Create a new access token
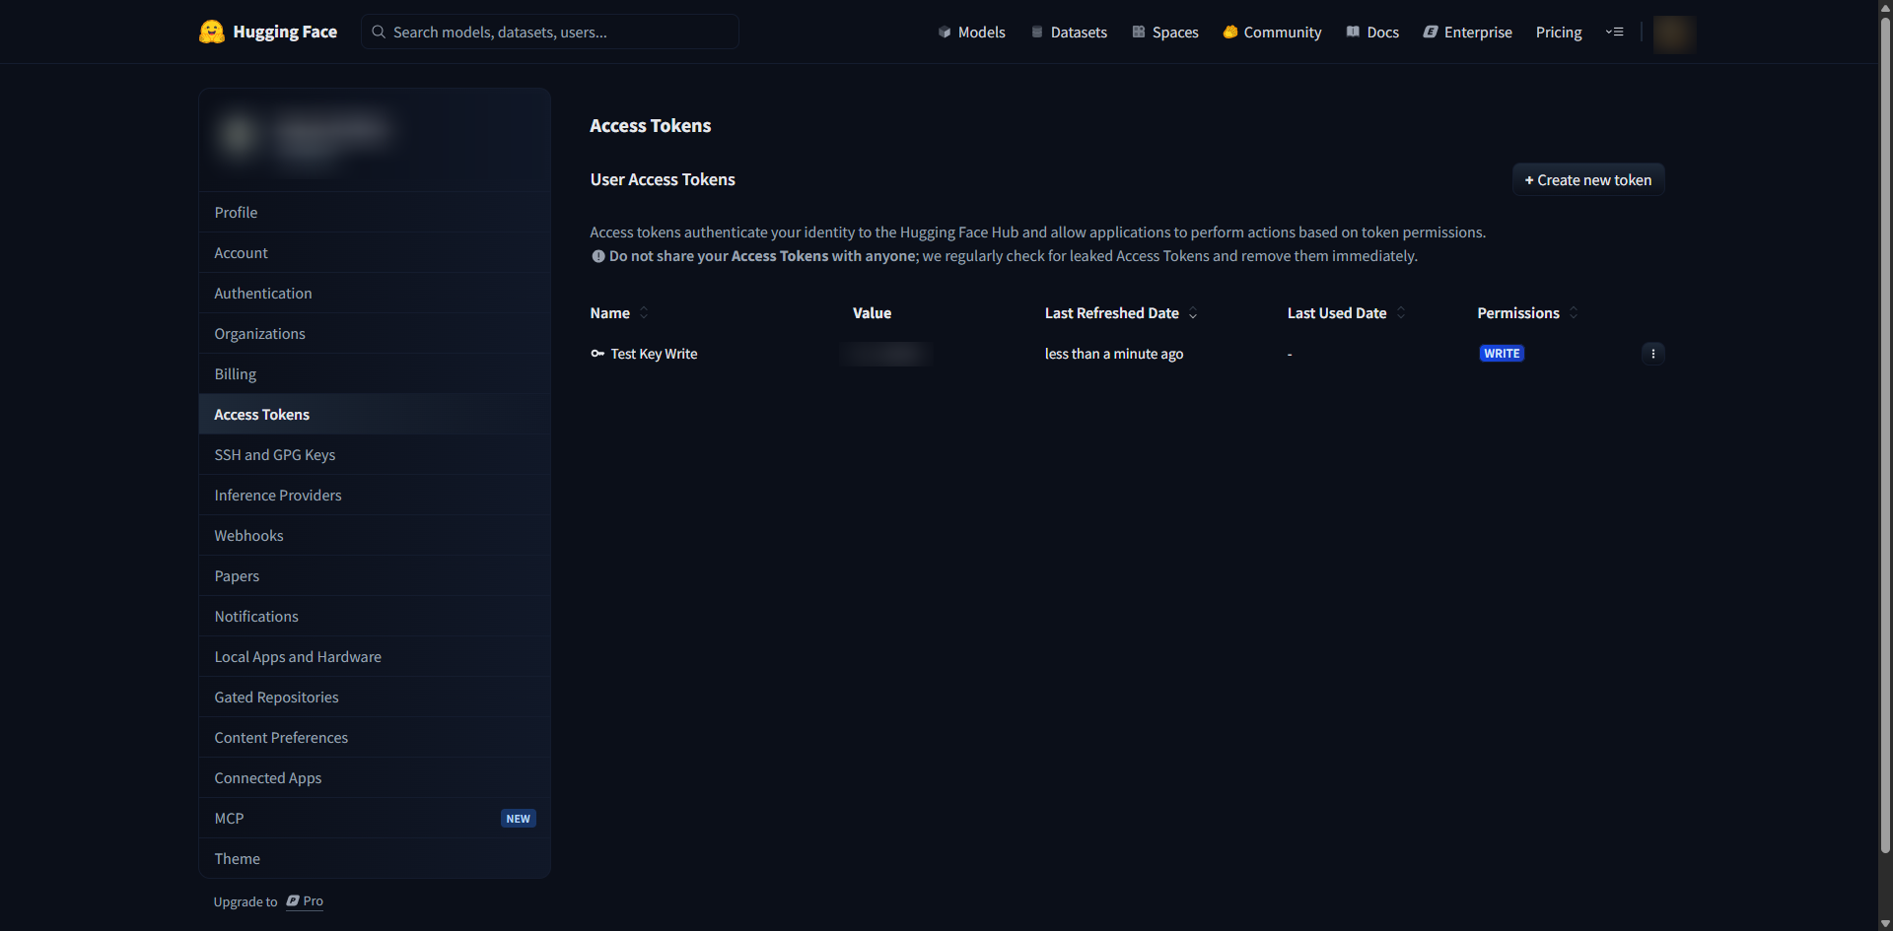Screen dimensions: 1893x931 point(1588,179)
